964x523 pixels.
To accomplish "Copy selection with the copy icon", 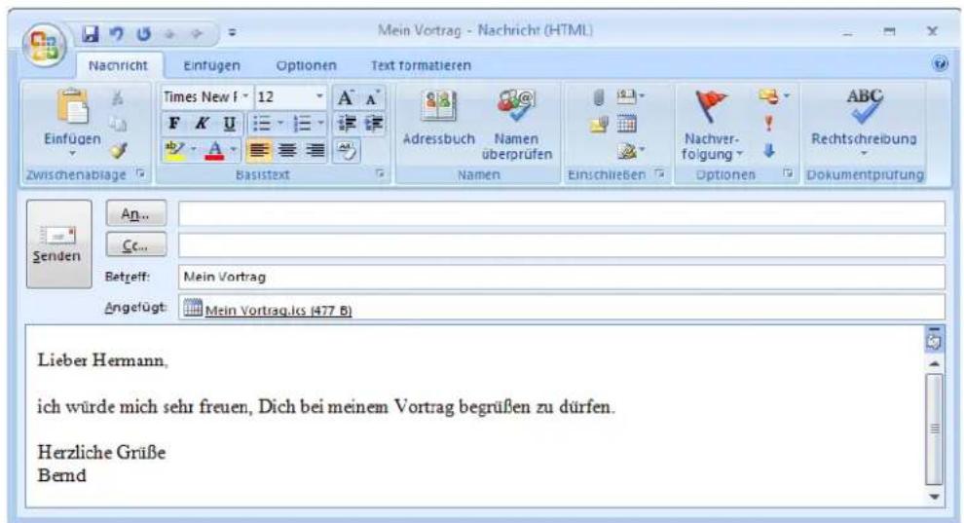I will [118, 124].
